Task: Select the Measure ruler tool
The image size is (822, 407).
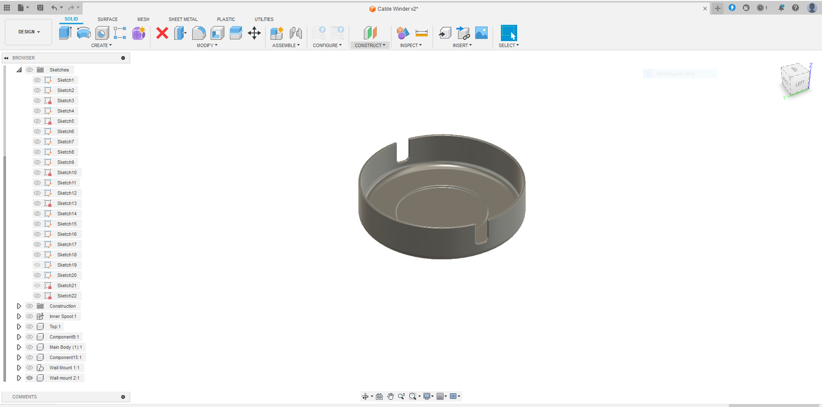Action: [x=422, y=33]
